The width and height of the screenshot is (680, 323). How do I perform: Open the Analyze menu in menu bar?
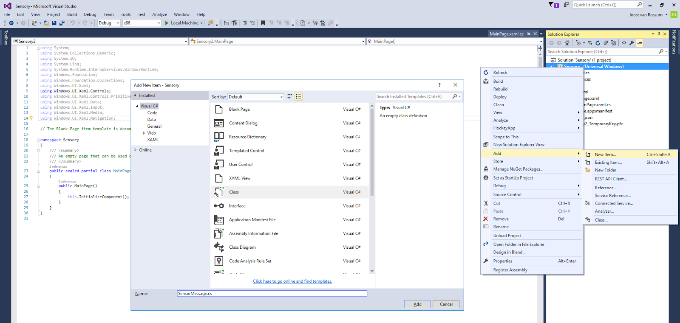[160, 14]
